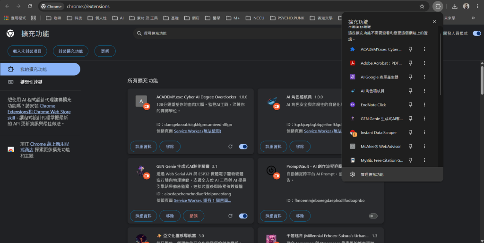Open the apps grid icon in bookmarks bar
Screen dimensions: 484x243
click(x=34, y=18)
